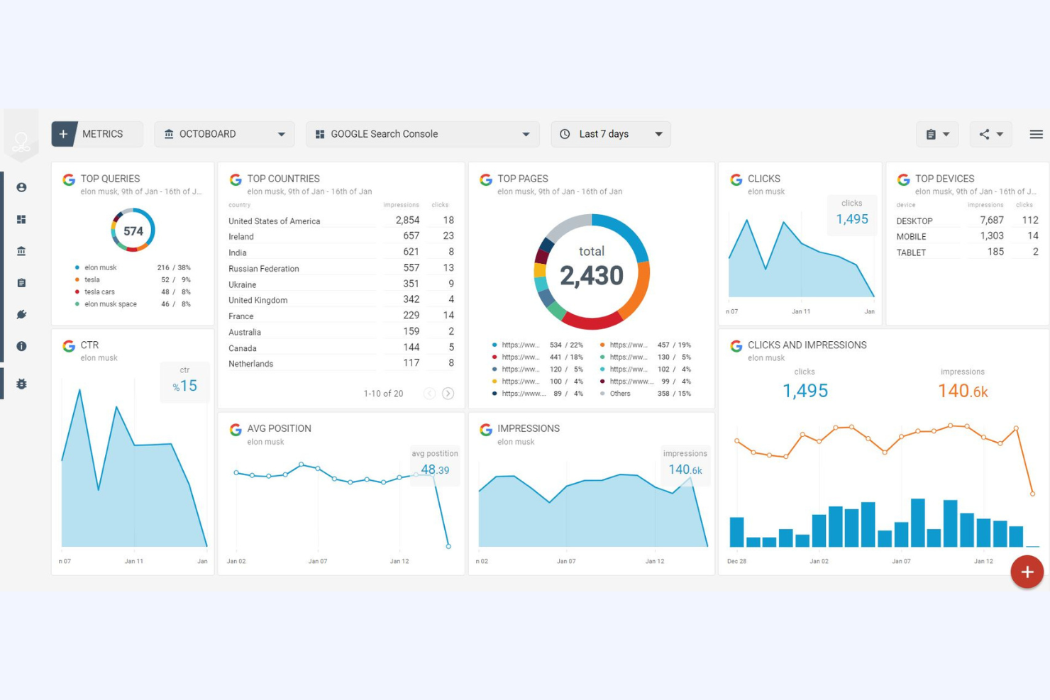Click the Octoboard logo in sidebar
The image size is (1050, 700).
pyautogui.click(x=21, y=142)
